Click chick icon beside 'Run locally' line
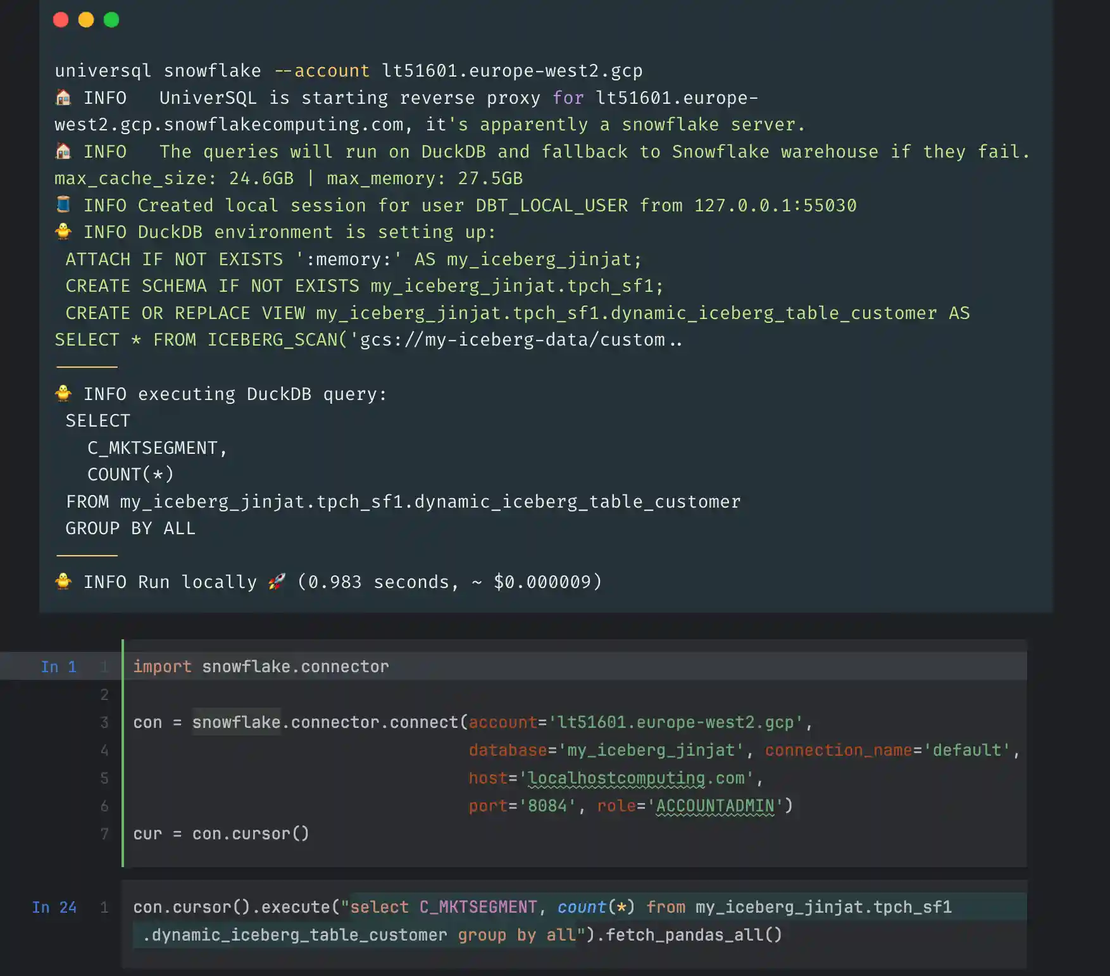The width and height of the screenshot is (1110, 976). coord(63,581)
